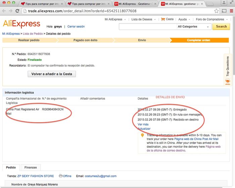Click the Pagado con éxito progress step
The image size is (235, 188).
click(x=85, y=40)
